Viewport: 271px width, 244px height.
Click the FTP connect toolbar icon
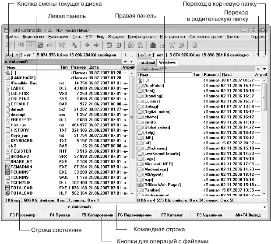tap(131, 45)
